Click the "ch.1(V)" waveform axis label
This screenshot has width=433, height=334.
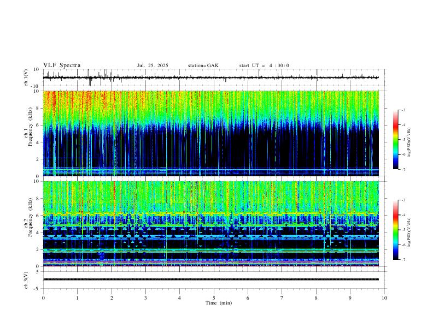tap(26, 77)
